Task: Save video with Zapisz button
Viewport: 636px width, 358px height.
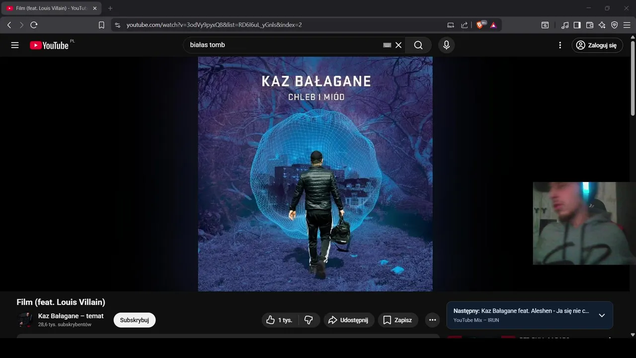Action: pos(398,320)
